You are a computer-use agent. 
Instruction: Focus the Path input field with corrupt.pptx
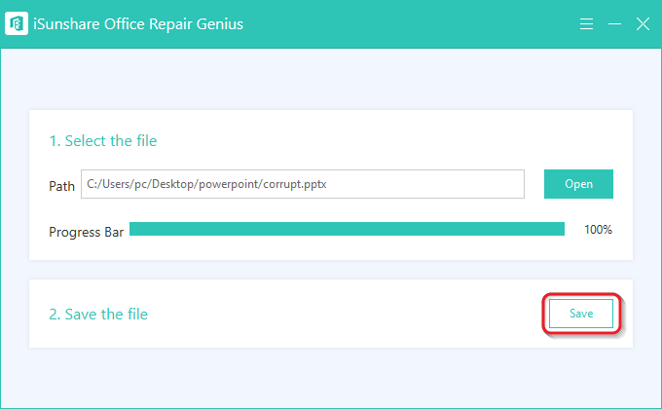[303, 184]
